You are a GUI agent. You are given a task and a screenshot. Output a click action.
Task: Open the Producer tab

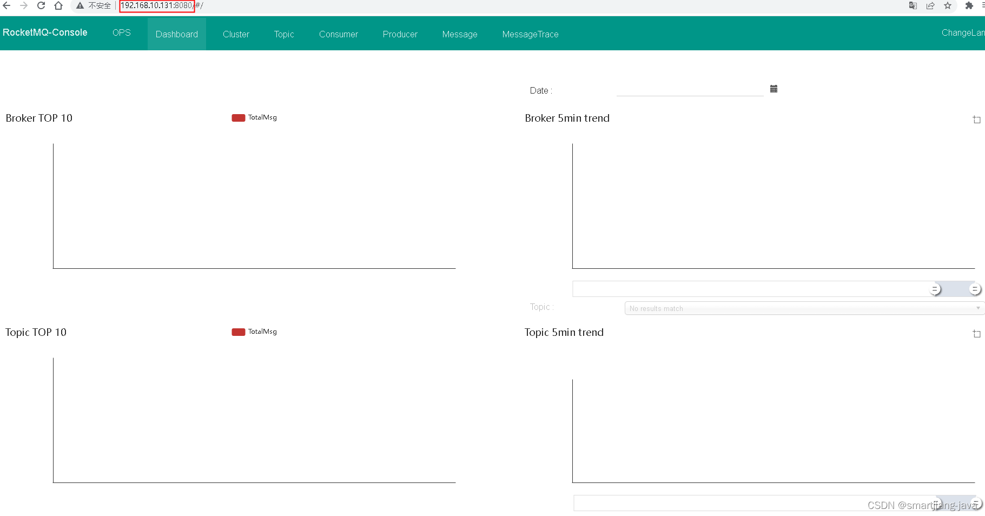pyautogui.click(x=400, y=34)
